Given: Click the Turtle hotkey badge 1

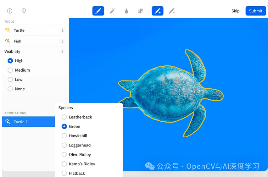Looking at the screenshot, I should point(62,30).
